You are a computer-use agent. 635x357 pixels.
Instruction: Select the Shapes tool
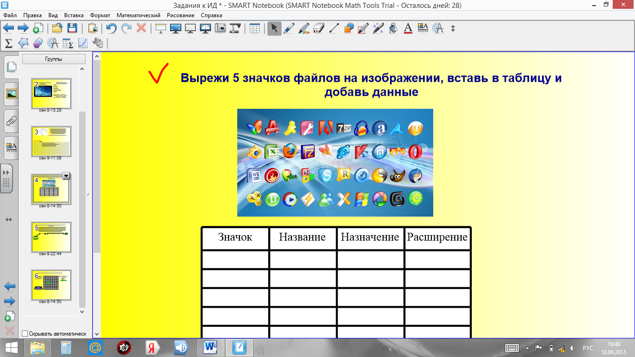(349, 28)
